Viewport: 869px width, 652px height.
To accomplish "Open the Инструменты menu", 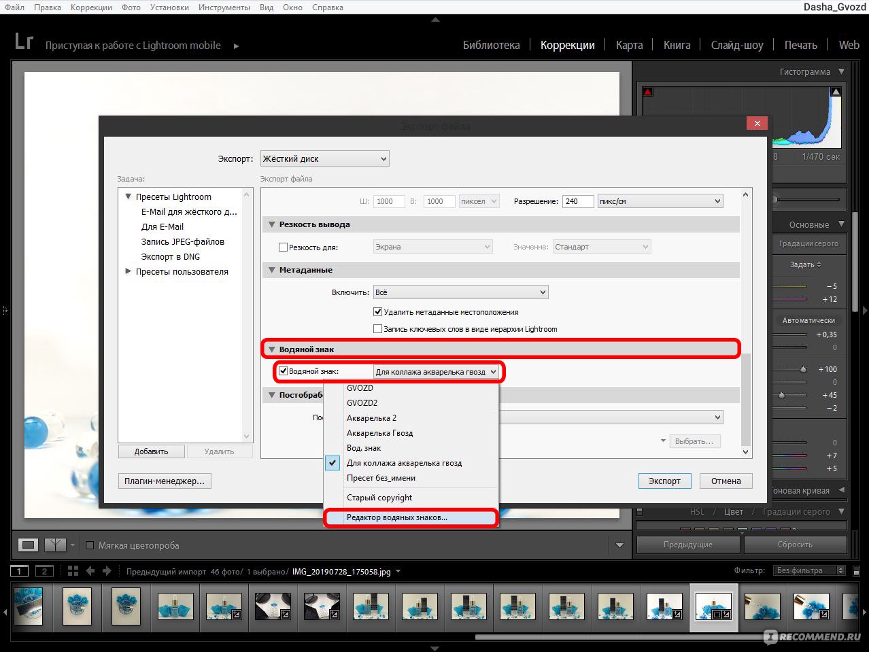I will click(x=225, y=7).
